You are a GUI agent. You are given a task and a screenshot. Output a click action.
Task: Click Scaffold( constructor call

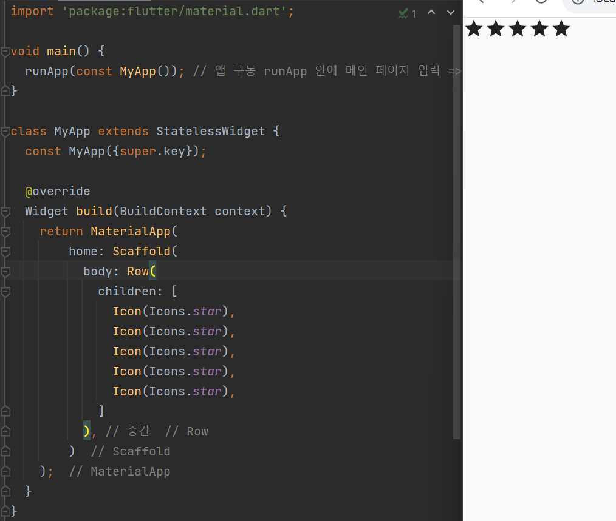145,252
